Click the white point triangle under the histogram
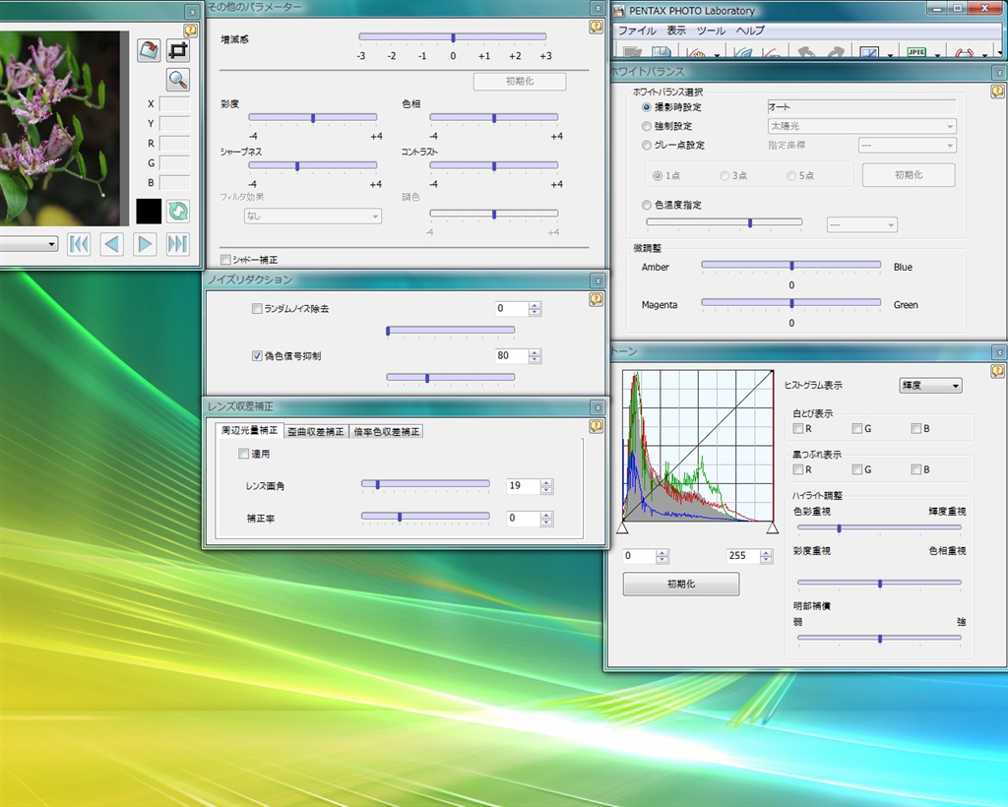The width and height of the screenshot is (1008, 807). click(x=773, y=528)
